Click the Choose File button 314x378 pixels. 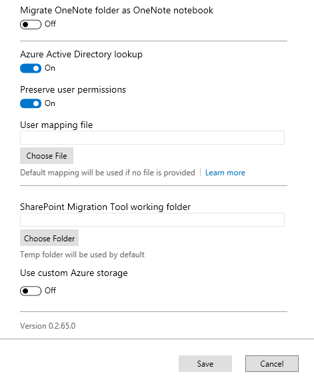pyautogui.click(x=47, y=156)
